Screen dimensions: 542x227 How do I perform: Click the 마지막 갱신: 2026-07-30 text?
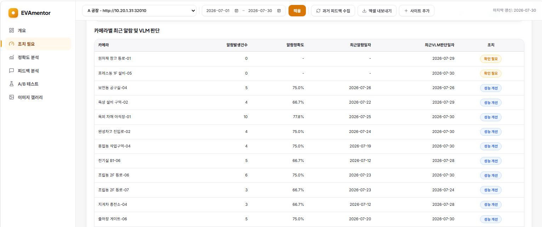(x=514, y=11)
